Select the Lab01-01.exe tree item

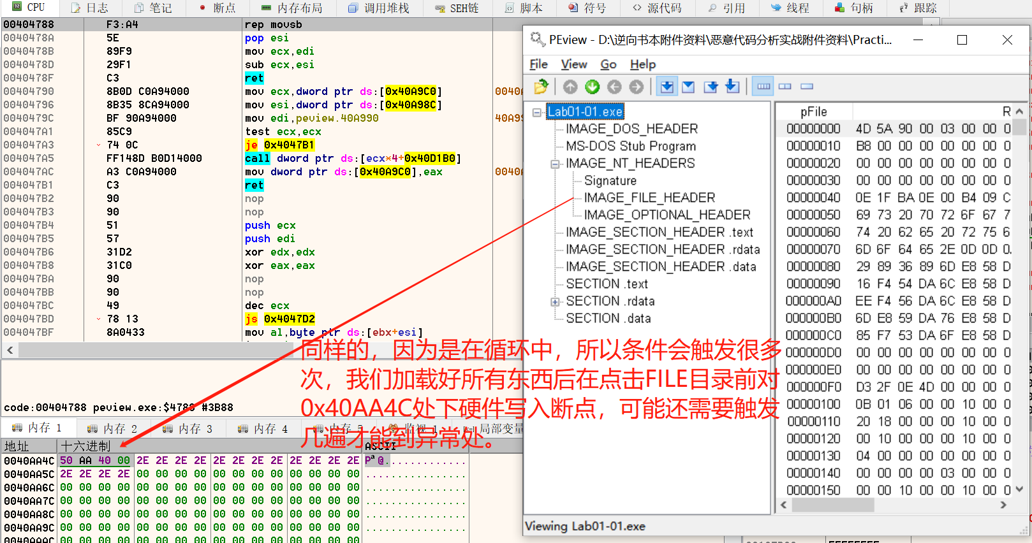click(585, 112)
